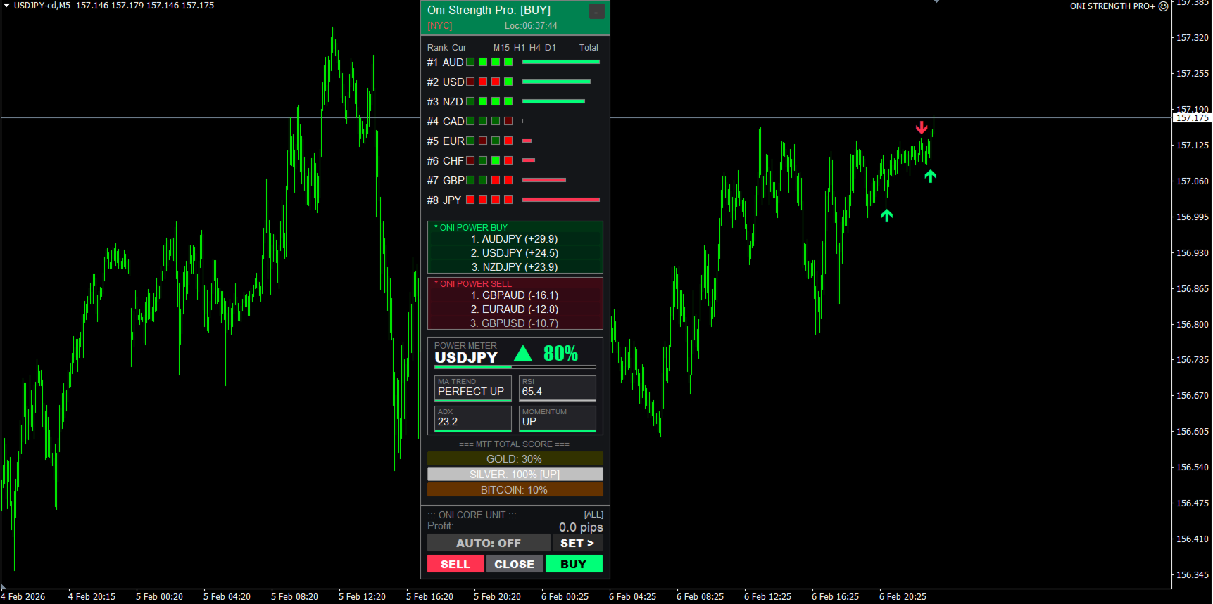Screen dimensions: 1213x604
Task: Click the Oni Strength Pro: [BUY] title
Action: click(x=489, y=10)
